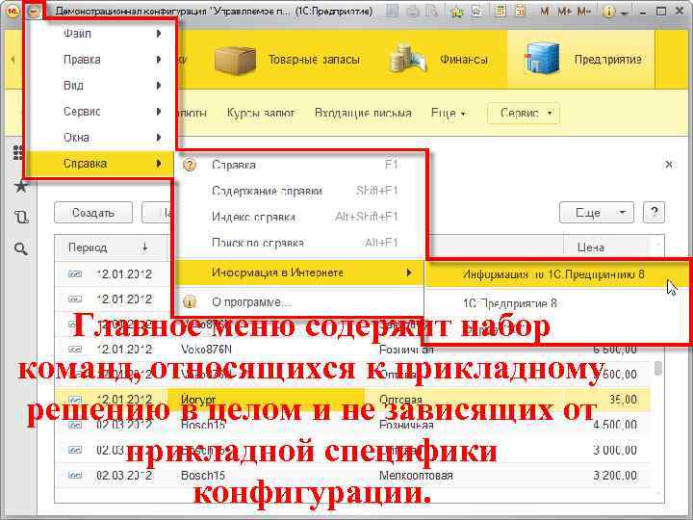Open the Сервис submenu in the main menu
This screenshot has width=693, height=520.
point(99,112)
